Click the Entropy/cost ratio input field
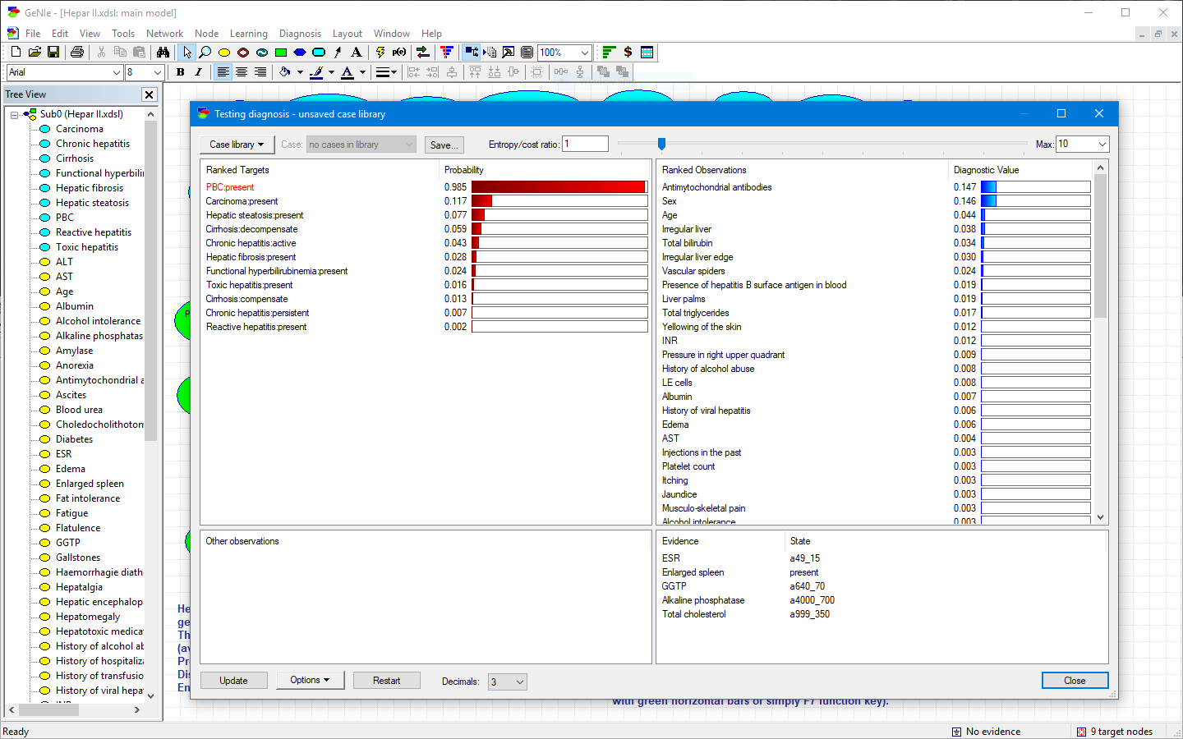Viewport: 1183px width, 739px height. point(584,143)
